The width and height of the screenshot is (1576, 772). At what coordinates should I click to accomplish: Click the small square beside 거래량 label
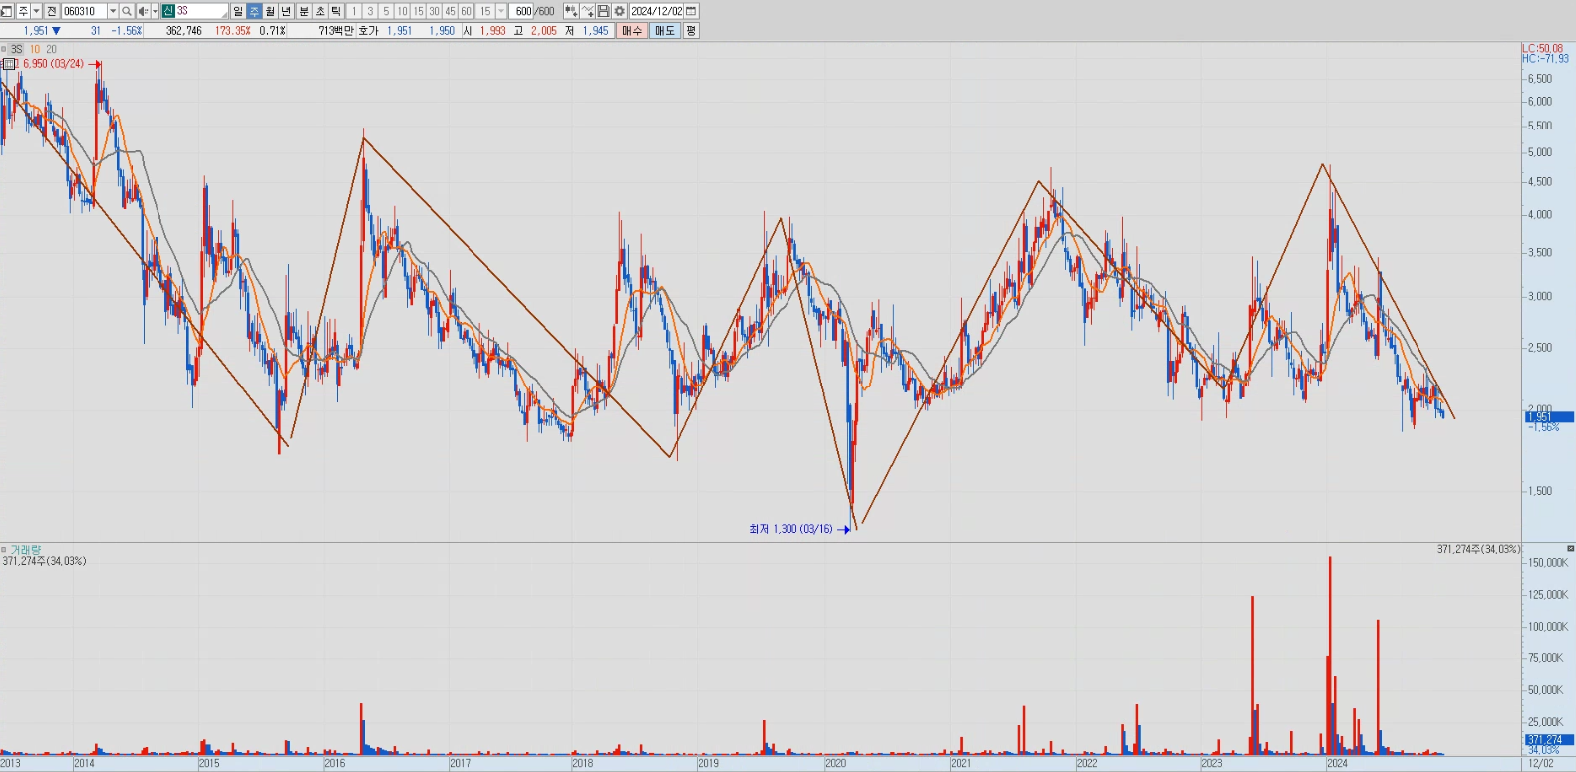(x=3, y=549)
